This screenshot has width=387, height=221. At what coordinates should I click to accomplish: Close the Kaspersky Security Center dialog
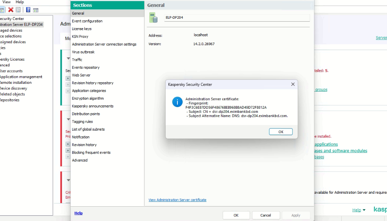(293, 84)
